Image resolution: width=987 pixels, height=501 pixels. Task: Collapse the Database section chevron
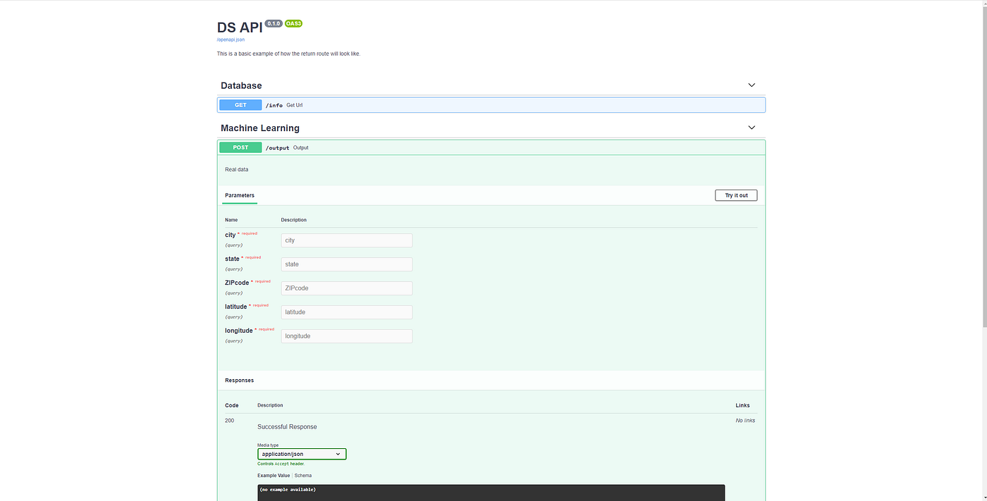[x=752, y=85]
